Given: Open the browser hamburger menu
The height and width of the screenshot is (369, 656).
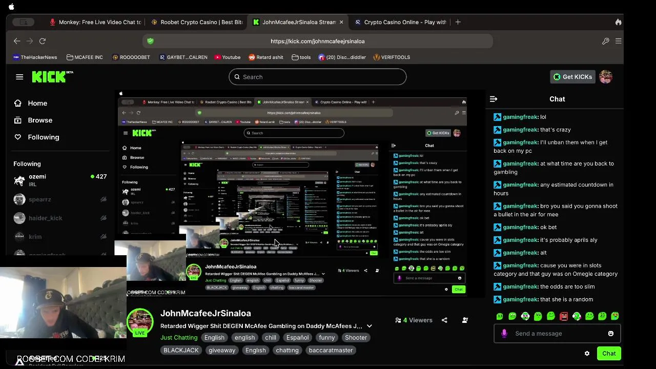Looking at the screenshot, I should (618, 41).
